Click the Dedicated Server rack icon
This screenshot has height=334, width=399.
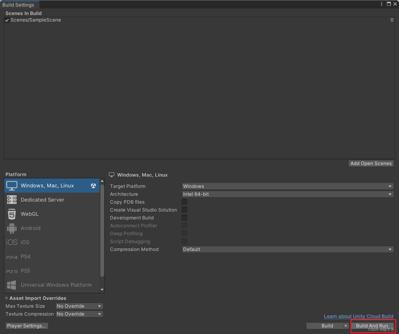tap(12, 200)
